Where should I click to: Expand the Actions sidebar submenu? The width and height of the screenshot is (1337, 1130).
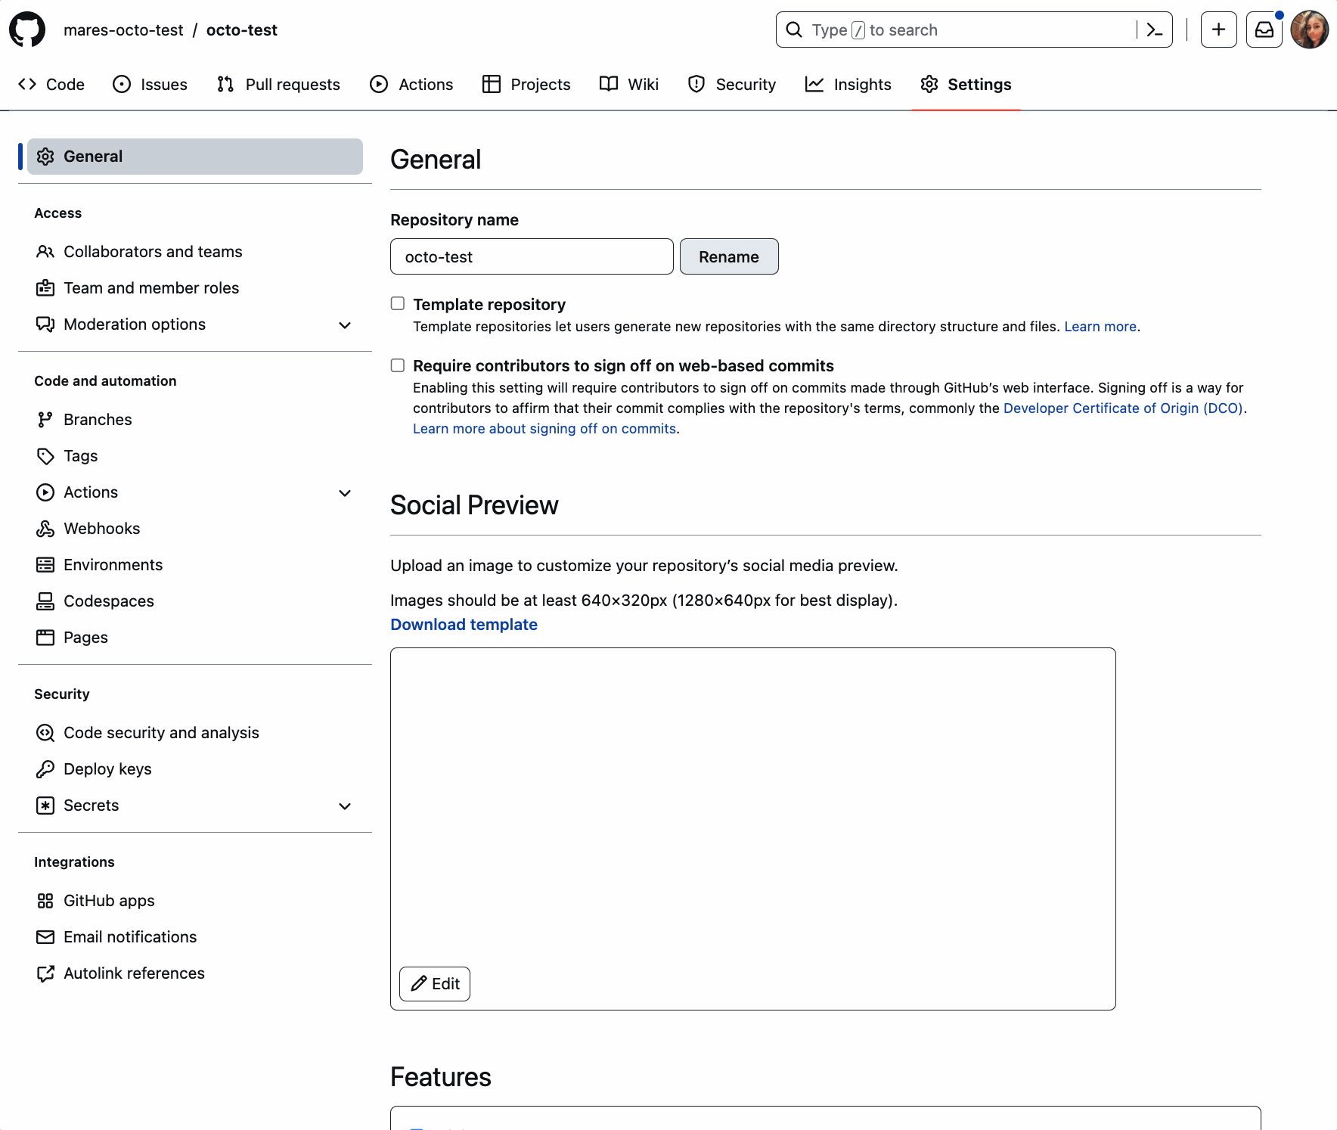point(345,493)
